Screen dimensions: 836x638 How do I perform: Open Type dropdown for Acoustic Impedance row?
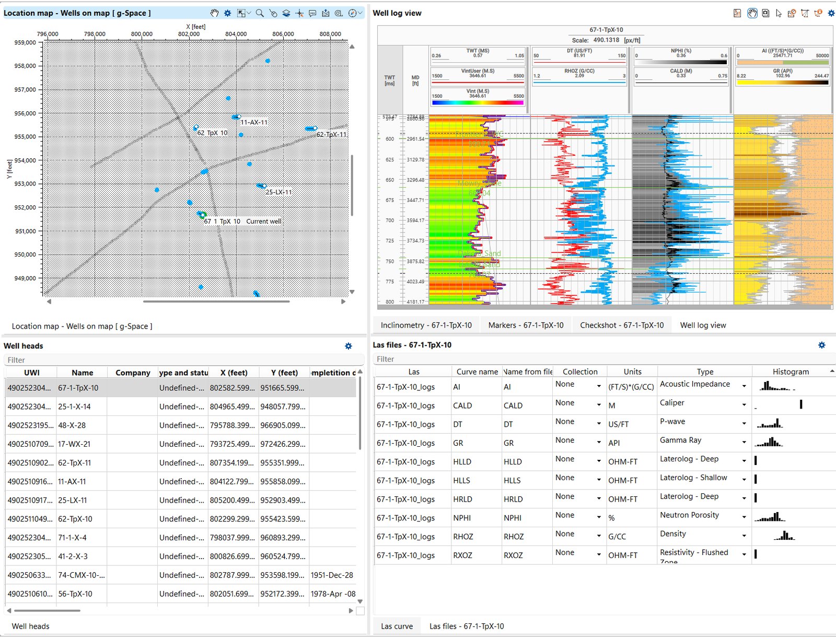point(744,386)
